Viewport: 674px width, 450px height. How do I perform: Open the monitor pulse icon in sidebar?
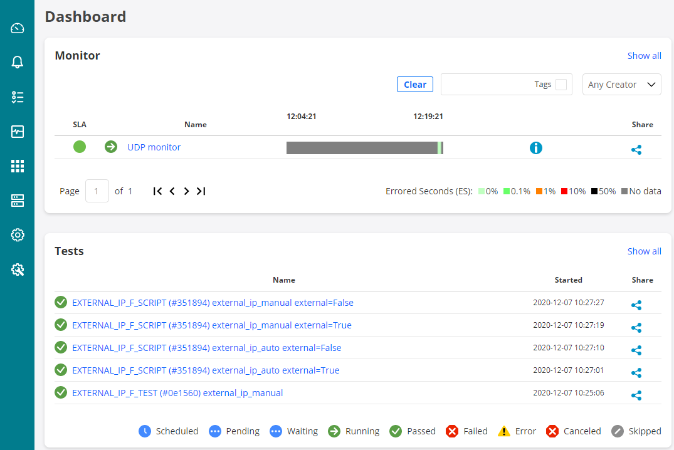click(x=18, y=132)
